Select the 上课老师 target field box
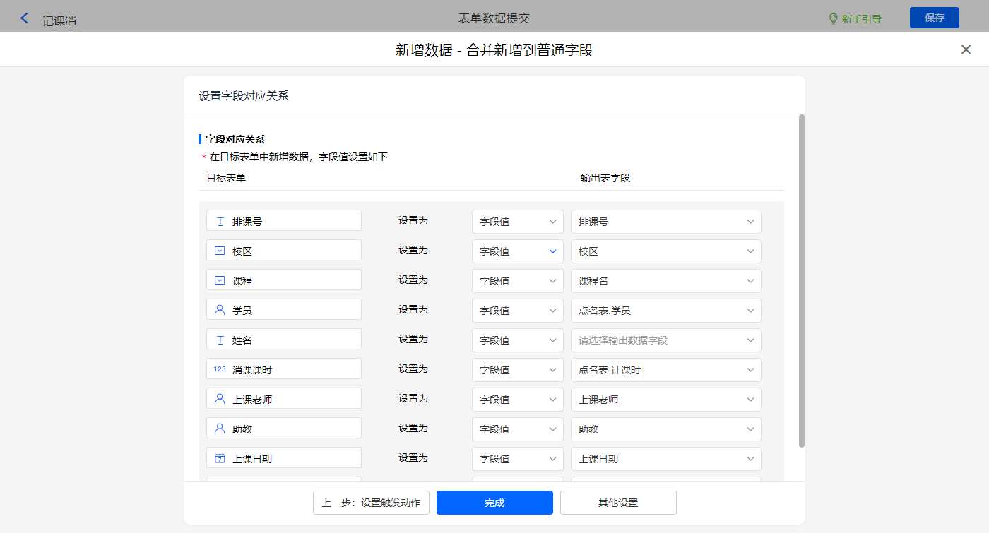This screenshot has width=989, height=533. click(284, 399)
